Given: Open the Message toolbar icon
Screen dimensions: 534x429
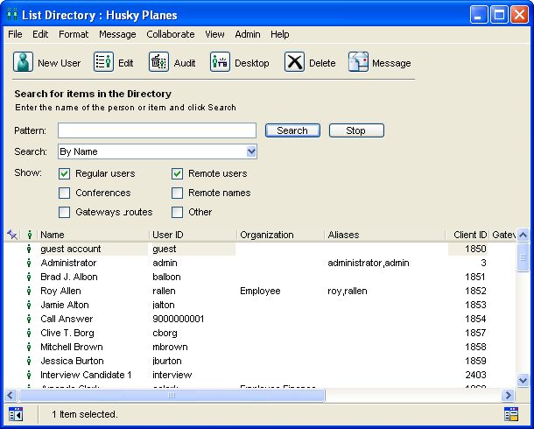Looking at the screenshot, I should click(358, 62).
